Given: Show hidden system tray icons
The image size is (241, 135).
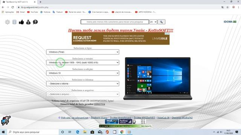Looking at the screenshot, I should 214,132.
